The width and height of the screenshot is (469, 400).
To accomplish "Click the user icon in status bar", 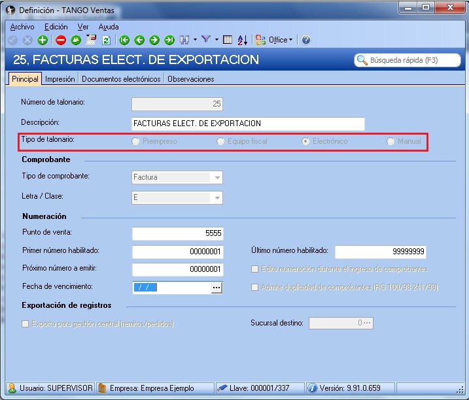I will [x=12, y=388].
